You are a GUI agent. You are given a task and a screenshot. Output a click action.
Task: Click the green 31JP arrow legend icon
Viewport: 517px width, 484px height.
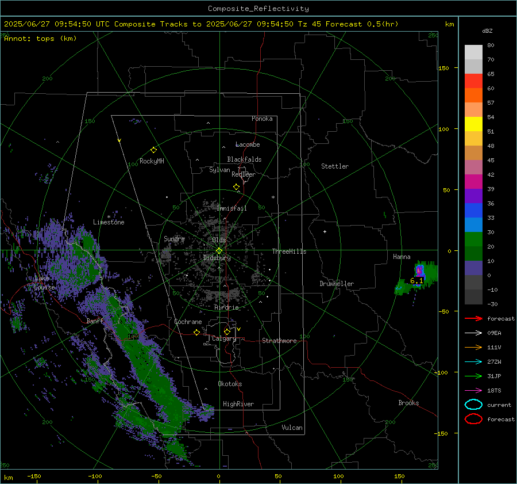pyautogui.click(x=473, y=376)
